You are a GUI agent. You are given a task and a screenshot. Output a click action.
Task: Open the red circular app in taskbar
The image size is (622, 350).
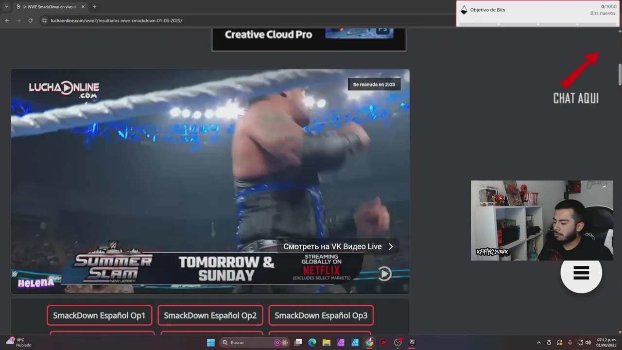click(x=383, y=343)
